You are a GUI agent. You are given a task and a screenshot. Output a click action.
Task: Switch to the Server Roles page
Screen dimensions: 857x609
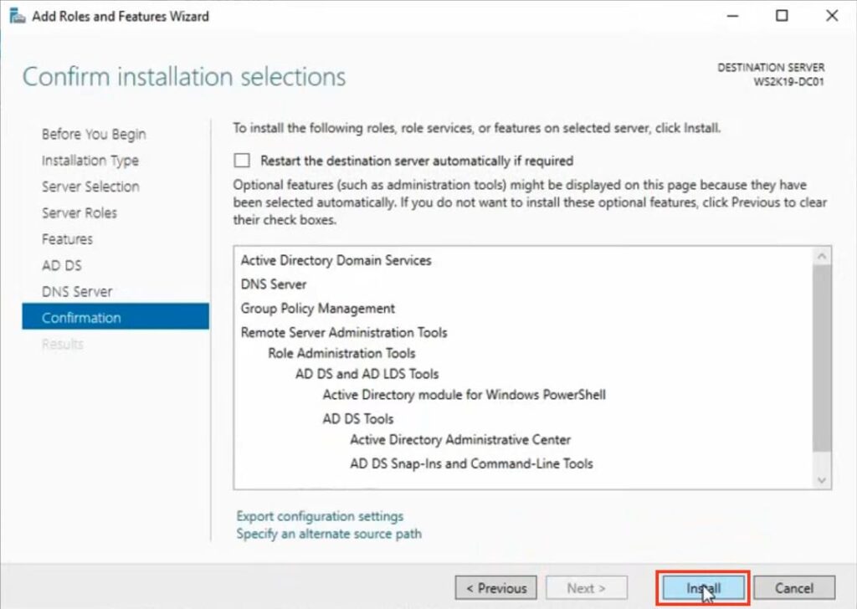[80, 212]
